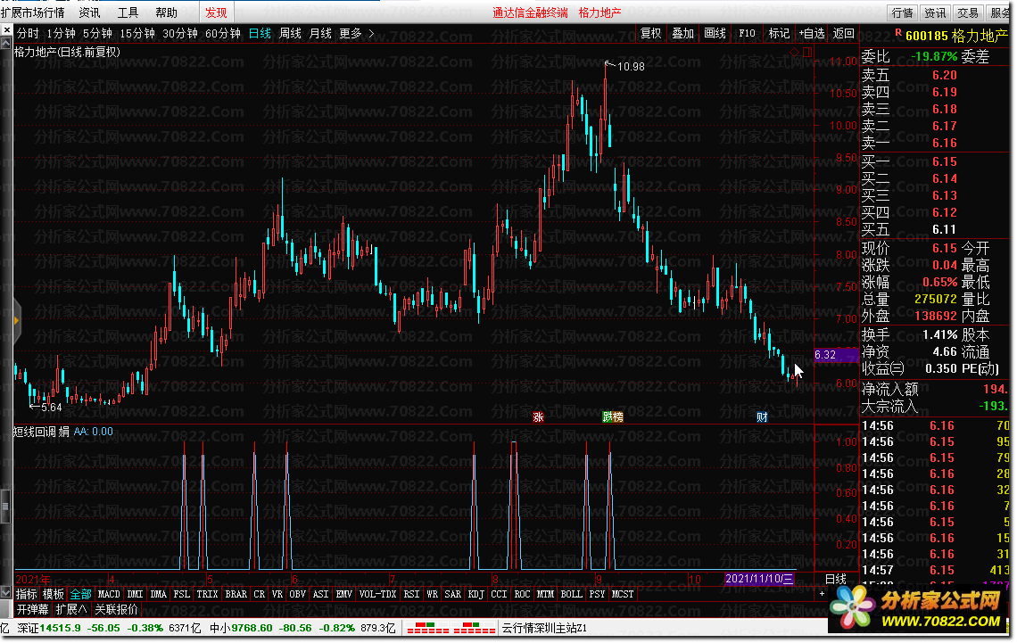Screen dimensions: 1017x643
Task: Add stock with +自选 button
Action: point(812,33)
